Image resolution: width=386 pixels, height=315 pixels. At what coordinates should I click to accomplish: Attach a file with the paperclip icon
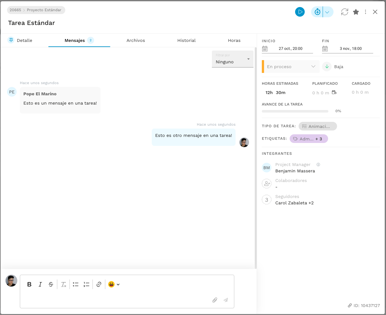[215, 300]
